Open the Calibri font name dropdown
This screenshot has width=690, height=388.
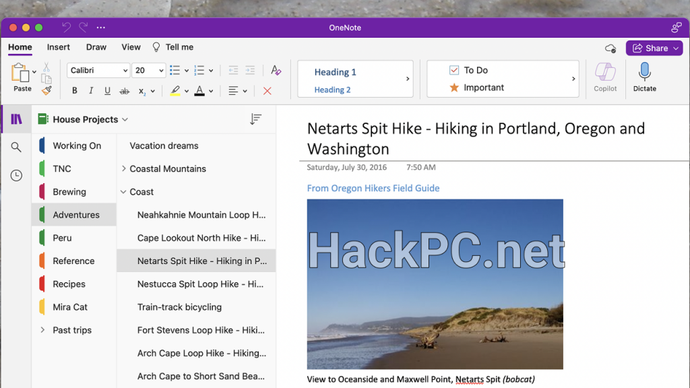point(98,70)
